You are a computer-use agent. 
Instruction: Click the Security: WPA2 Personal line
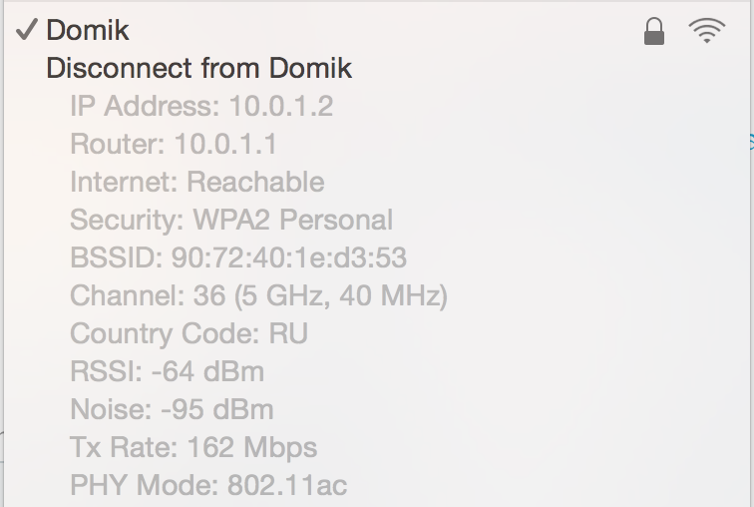[x=231, y=220]
